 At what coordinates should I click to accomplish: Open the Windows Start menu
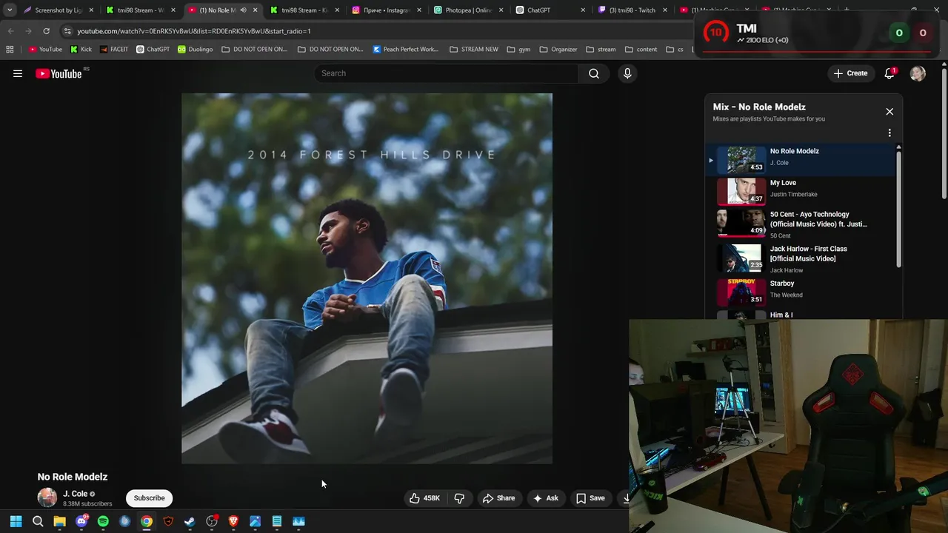pos(16,521)
